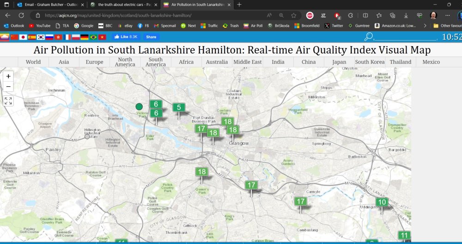Enable split screen view

[365, 16]
